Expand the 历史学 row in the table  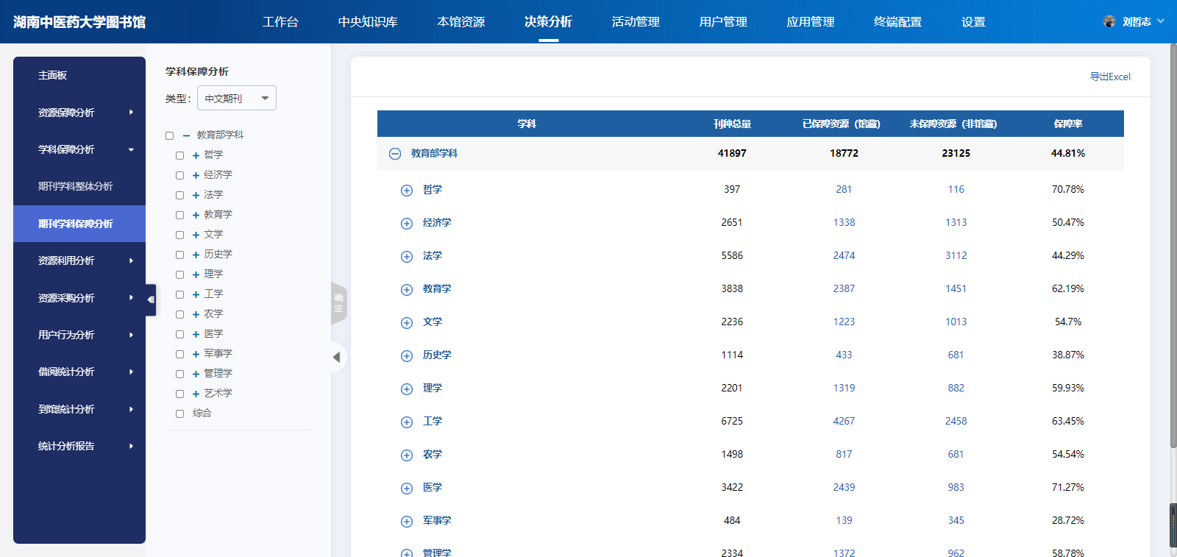click(x=407, y=356)
